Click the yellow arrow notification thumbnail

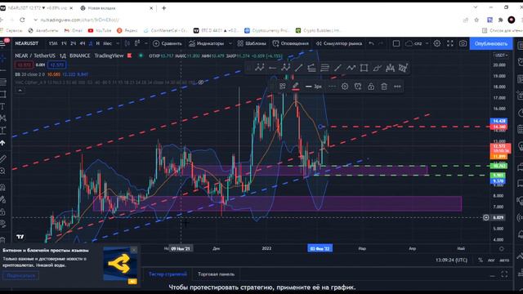pos(120,264)
